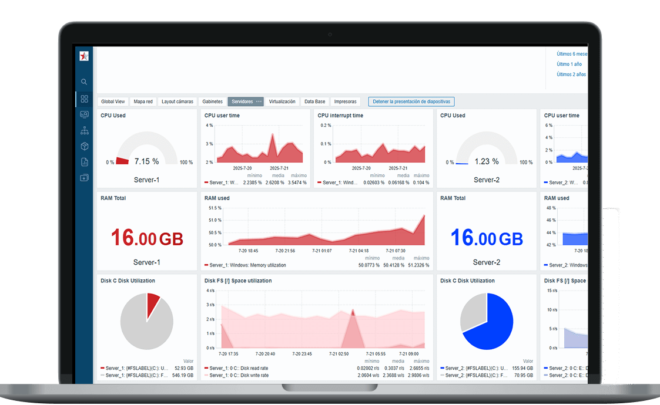Image resolution: width=660 pixels, height=405 pixels.
Task: Switch to the Global View tab
Action: click(x=113, y=102)
